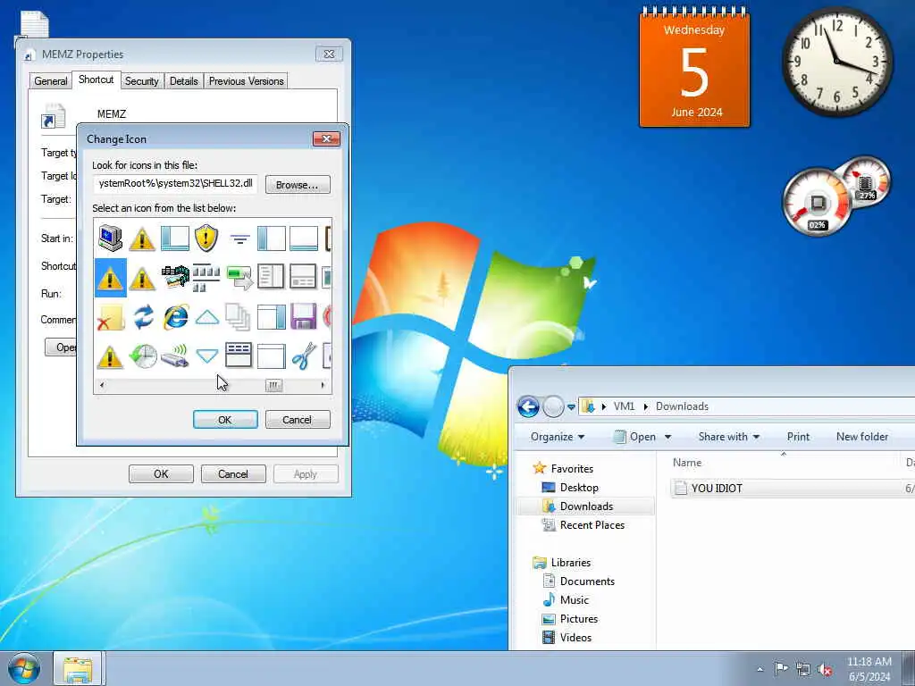Click the network icon in system tray
This screenshot has width=915, height=686.
(803, 669)
